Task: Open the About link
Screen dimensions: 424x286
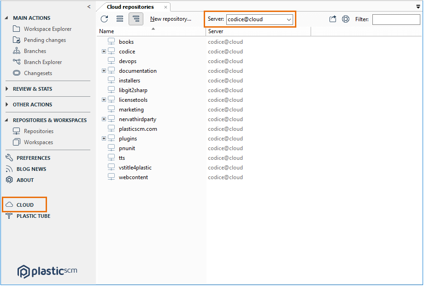Action: coord(25,180)
